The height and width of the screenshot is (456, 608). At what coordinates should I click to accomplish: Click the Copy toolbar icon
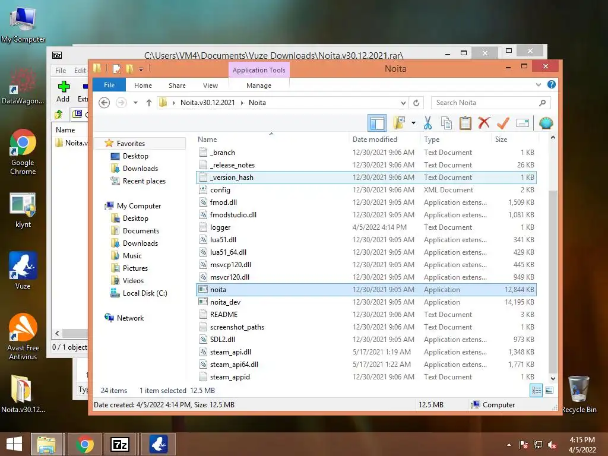[x=446, y=123]
